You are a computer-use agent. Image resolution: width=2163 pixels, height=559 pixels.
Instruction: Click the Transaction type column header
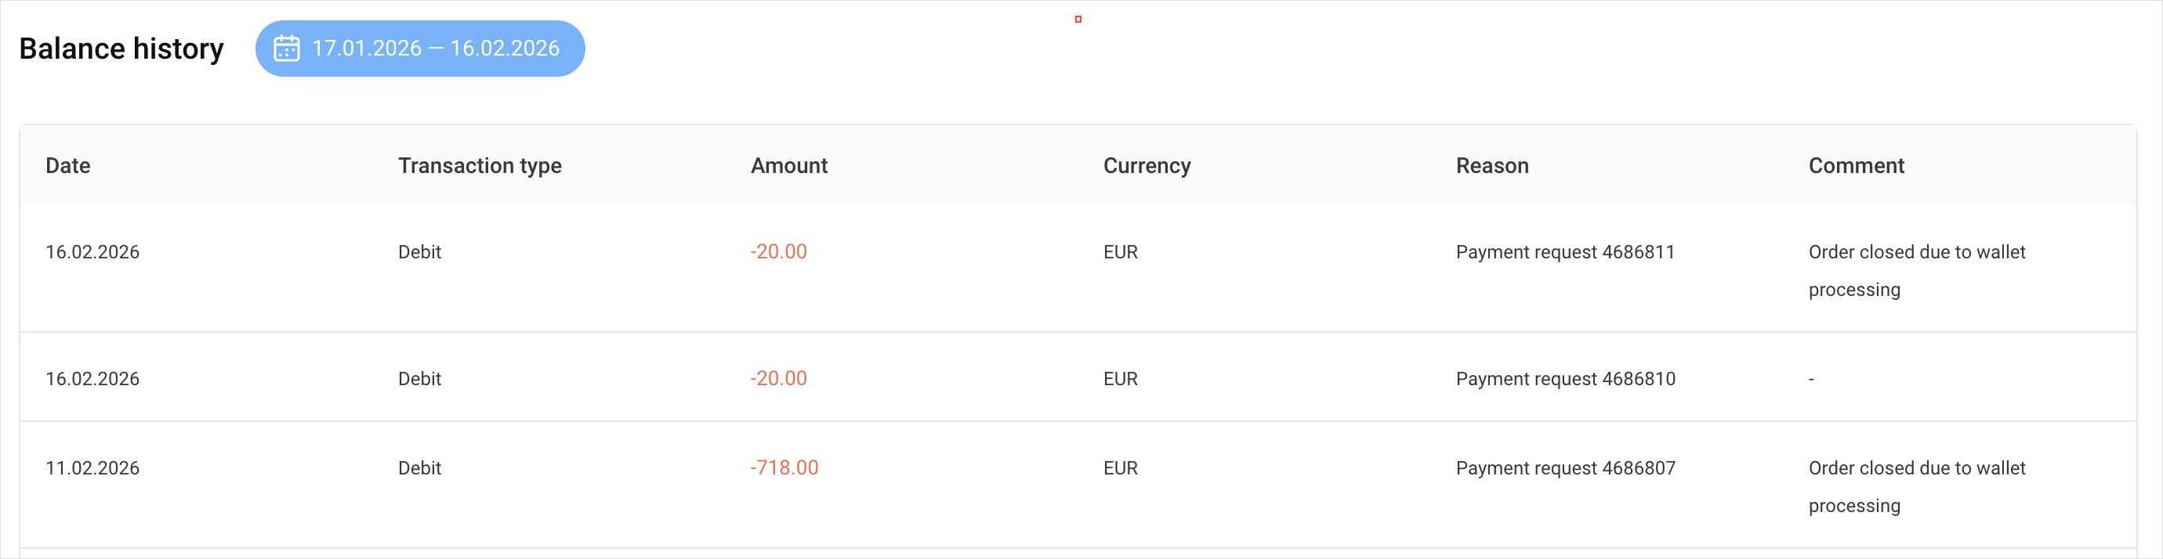(480, 165)
